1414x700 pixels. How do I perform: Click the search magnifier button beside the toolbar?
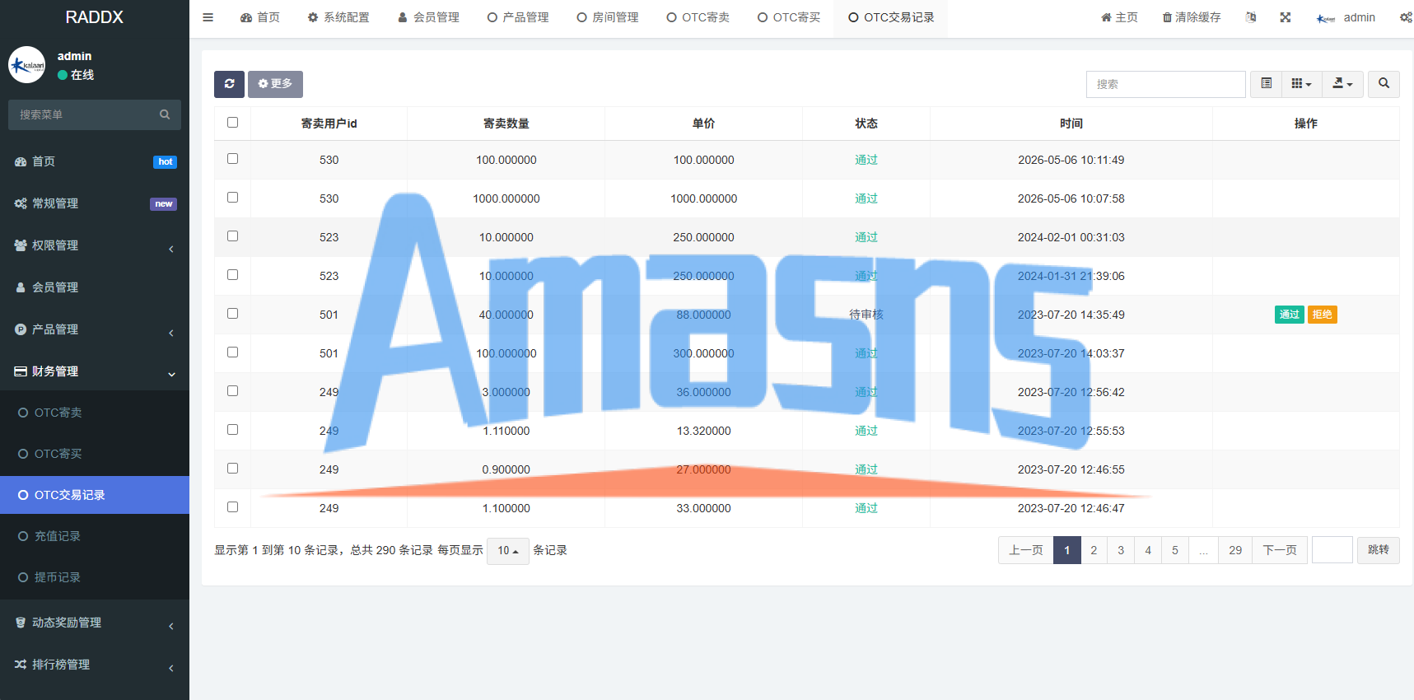click(x=1384, y=84)
